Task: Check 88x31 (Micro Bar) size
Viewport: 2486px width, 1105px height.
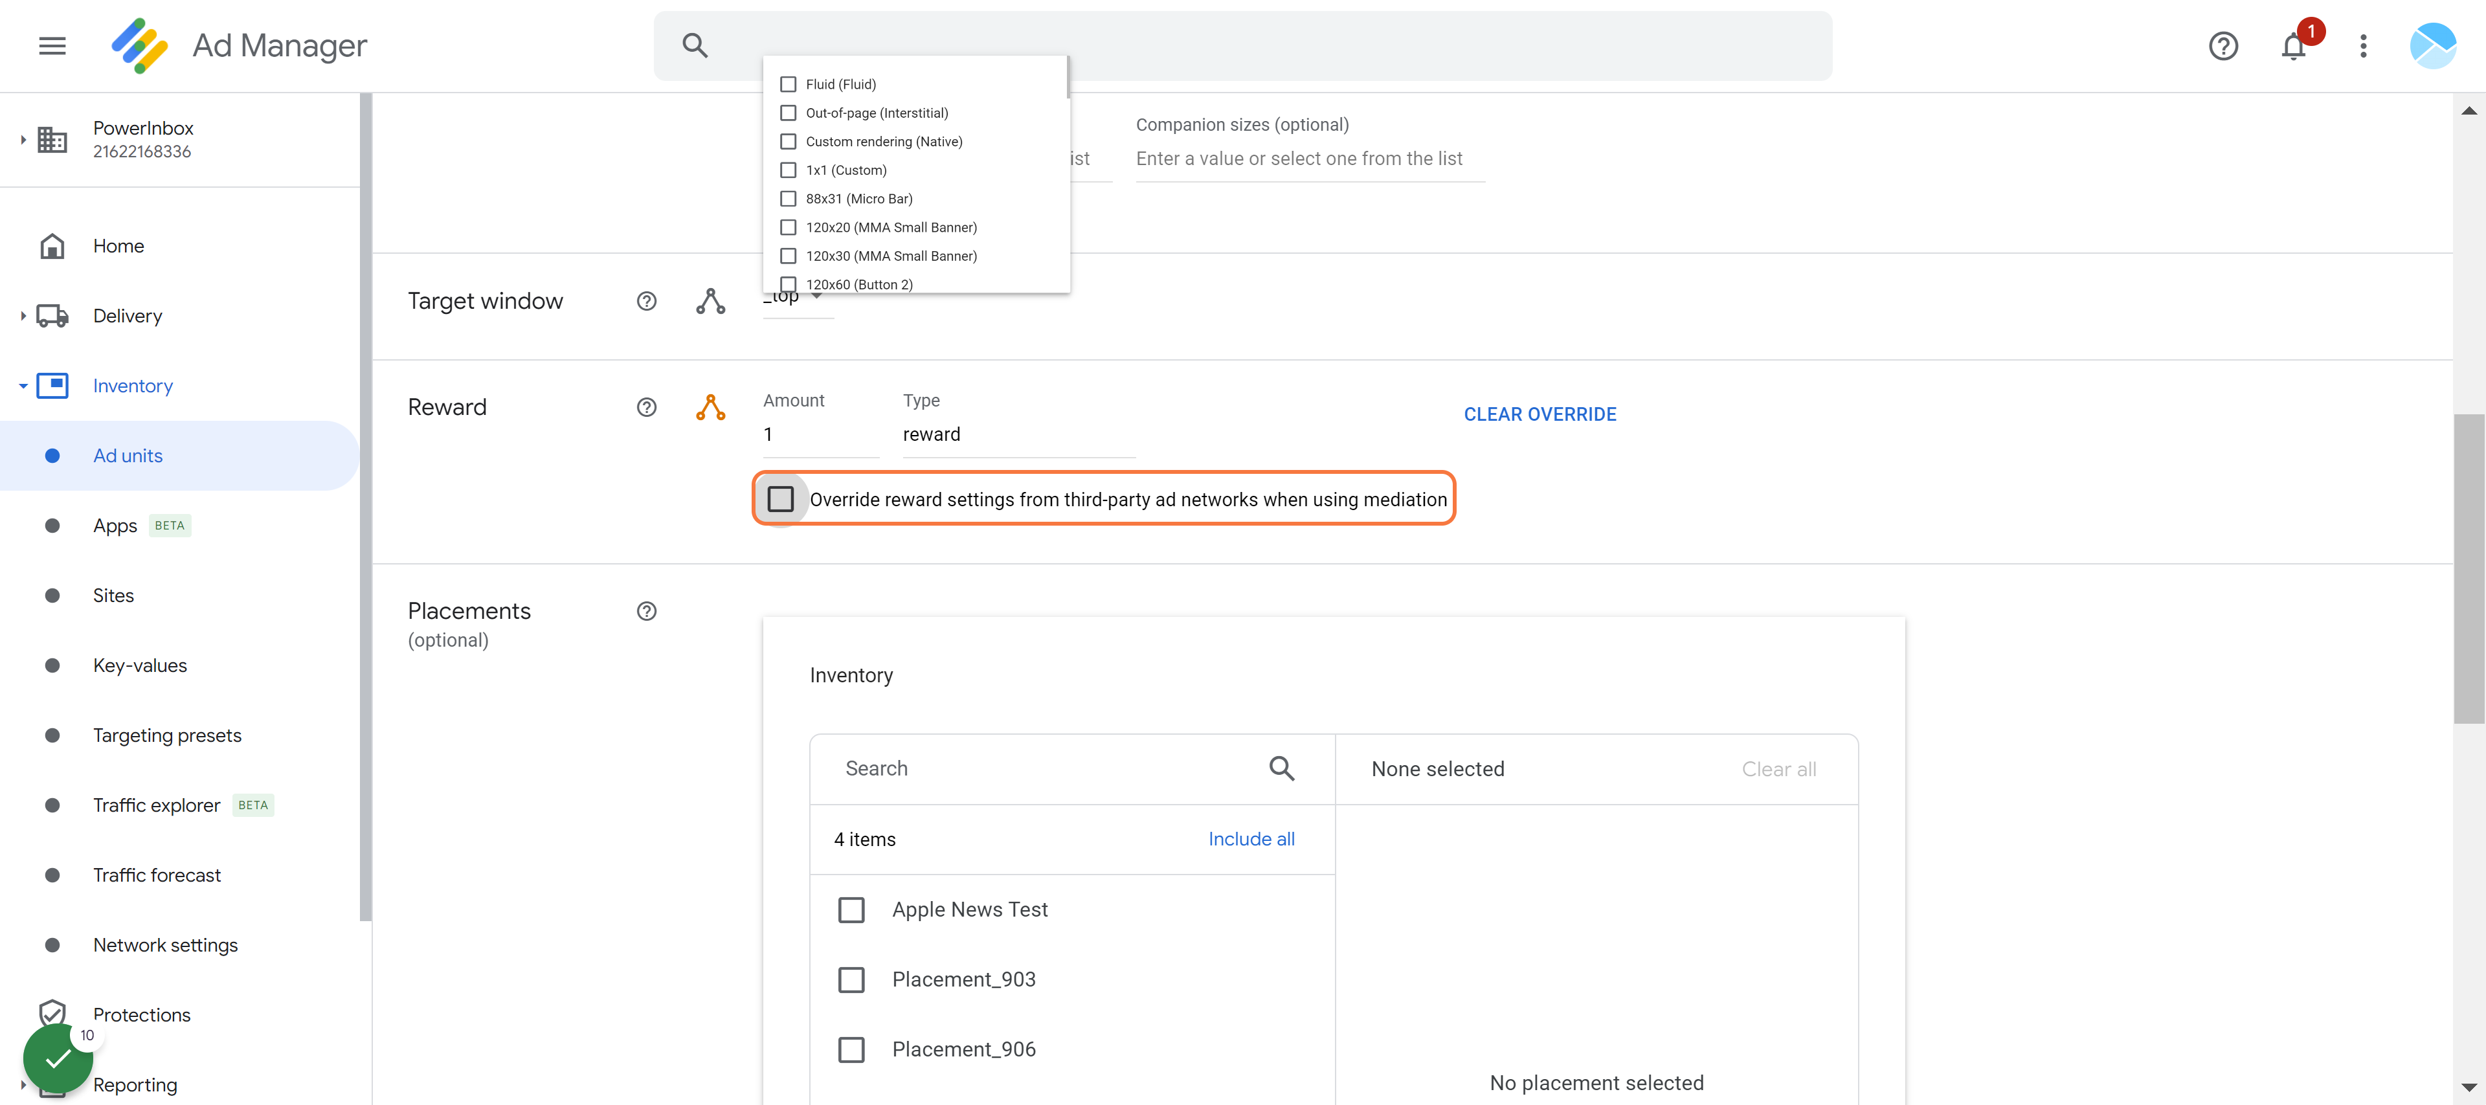Action: [787, 199]
